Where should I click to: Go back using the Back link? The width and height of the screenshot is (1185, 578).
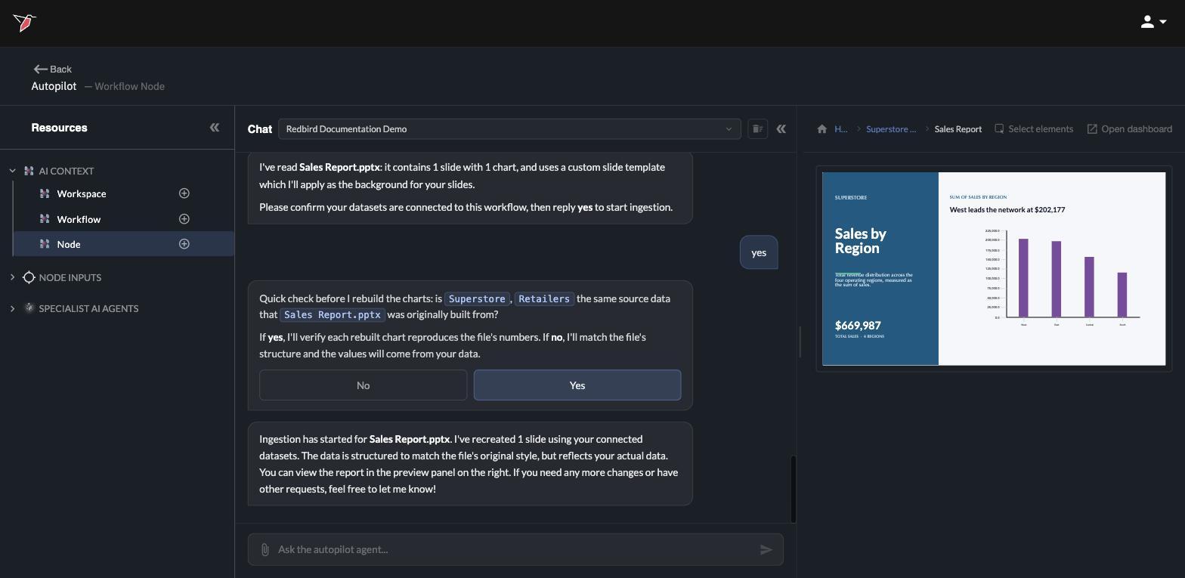click(53, 69)
